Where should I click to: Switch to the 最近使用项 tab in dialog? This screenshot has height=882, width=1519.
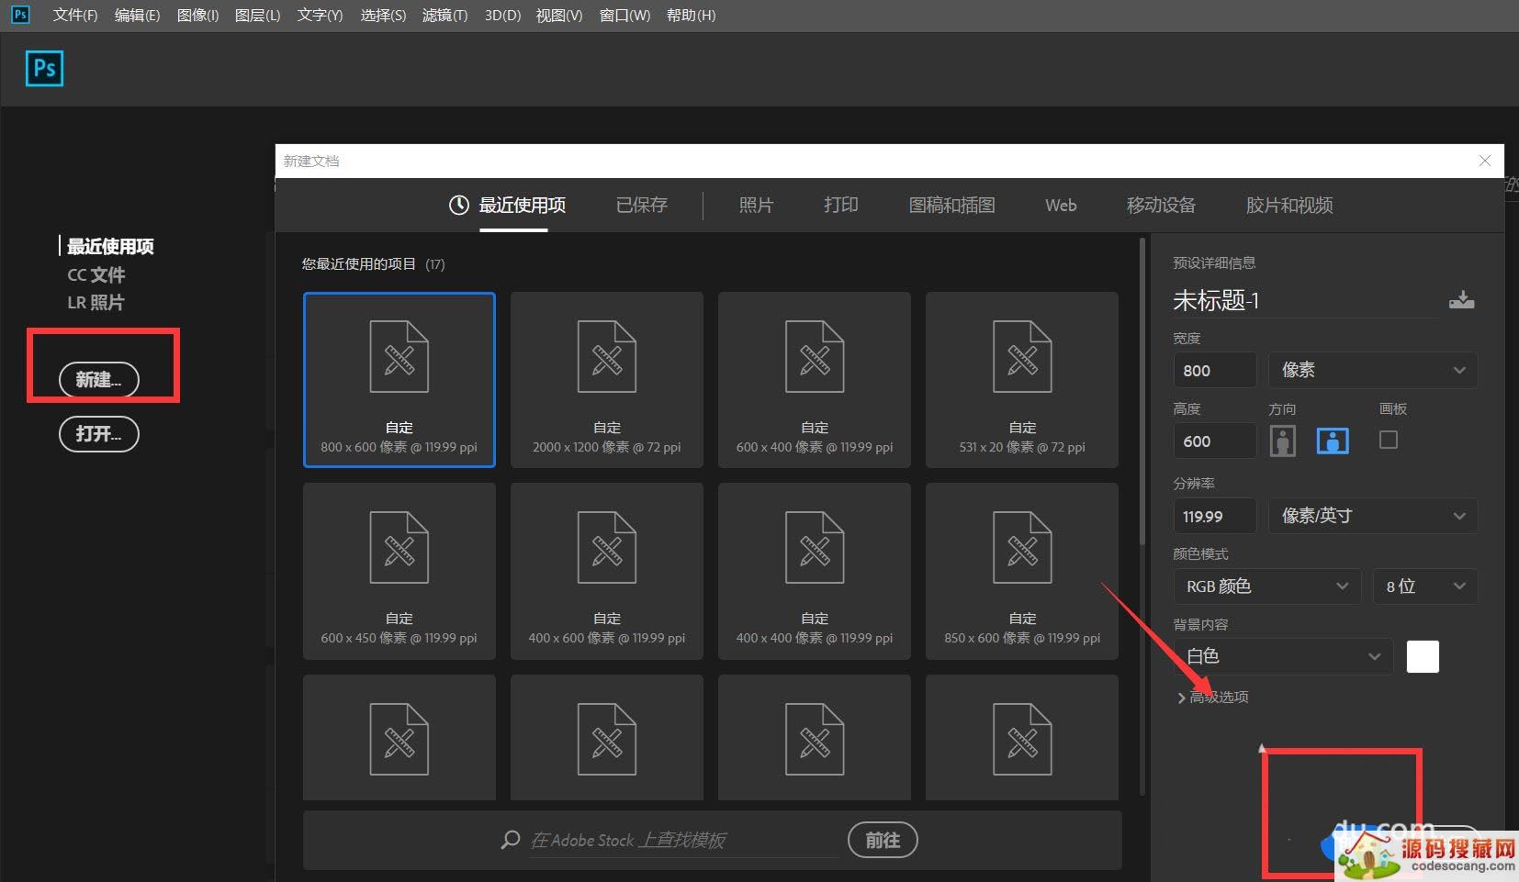[x=522, y=206]
